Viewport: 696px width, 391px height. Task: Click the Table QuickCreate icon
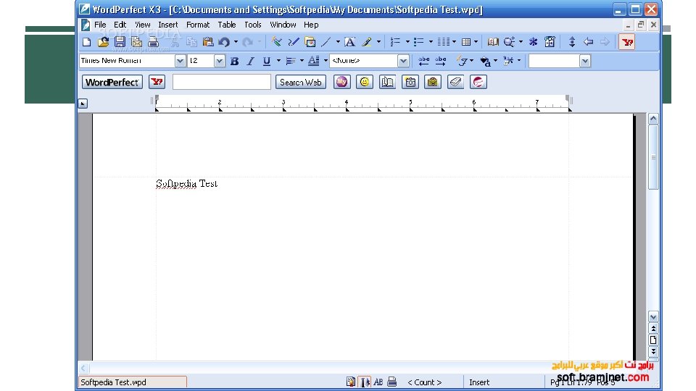[466, 42]
